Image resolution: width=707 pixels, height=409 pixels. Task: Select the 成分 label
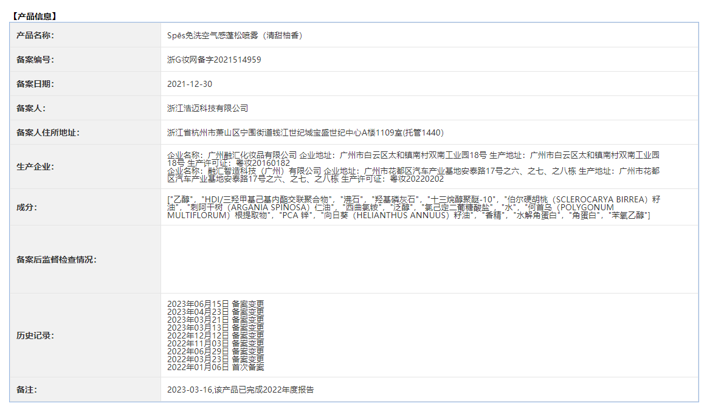click(27, 207)
